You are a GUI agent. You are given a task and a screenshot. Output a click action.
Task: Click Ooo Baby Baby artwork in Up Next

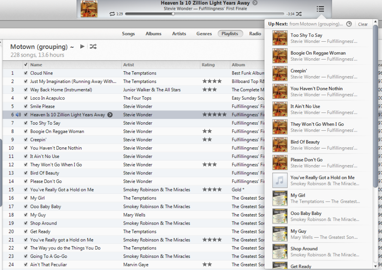tap(280, 216)
